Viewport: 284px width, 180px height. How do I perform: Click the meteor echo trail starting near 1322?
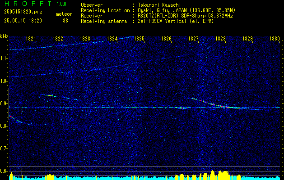tap(49, 95)
